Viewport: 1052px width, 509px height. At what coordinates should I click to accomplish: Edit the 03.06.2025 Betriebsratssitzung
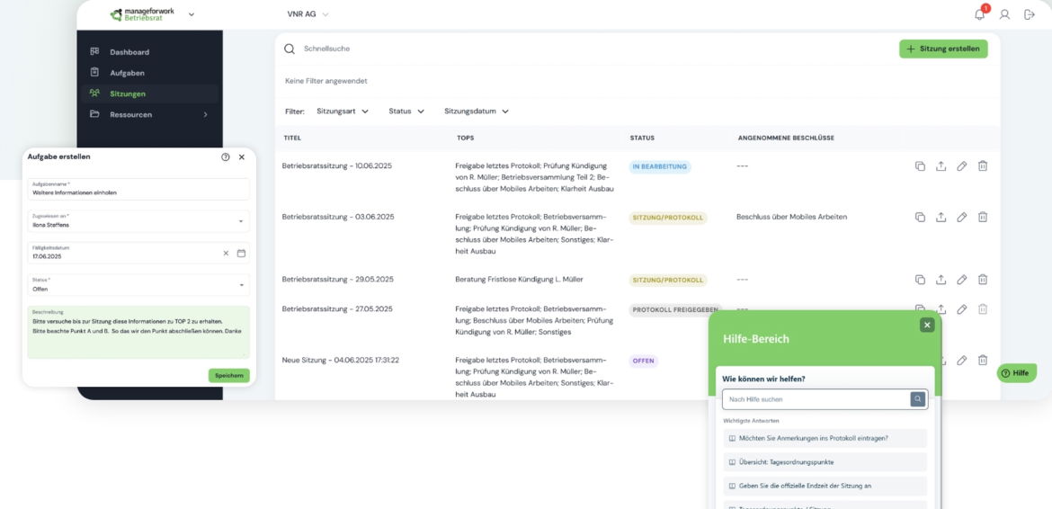[x=961, y=218]
